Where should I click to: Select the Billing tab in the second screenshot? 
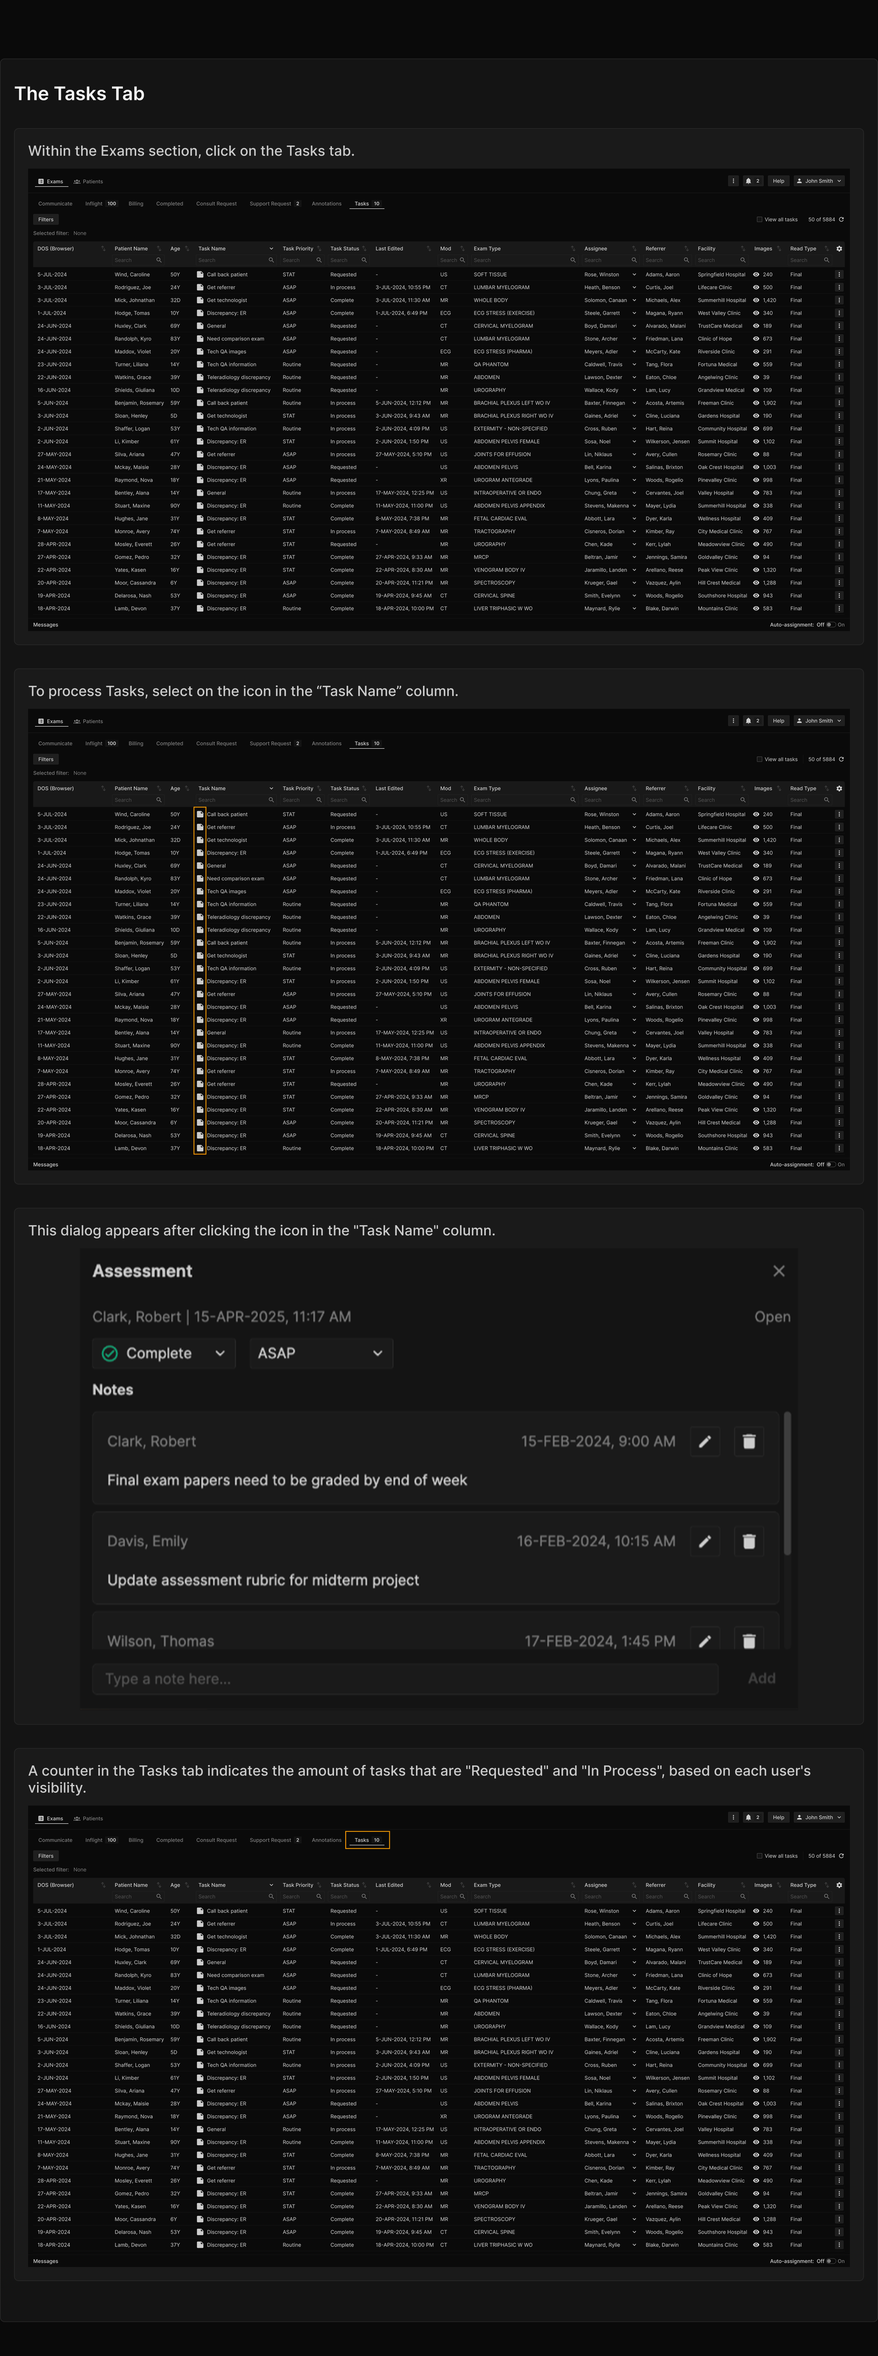(x=136, y=744)
